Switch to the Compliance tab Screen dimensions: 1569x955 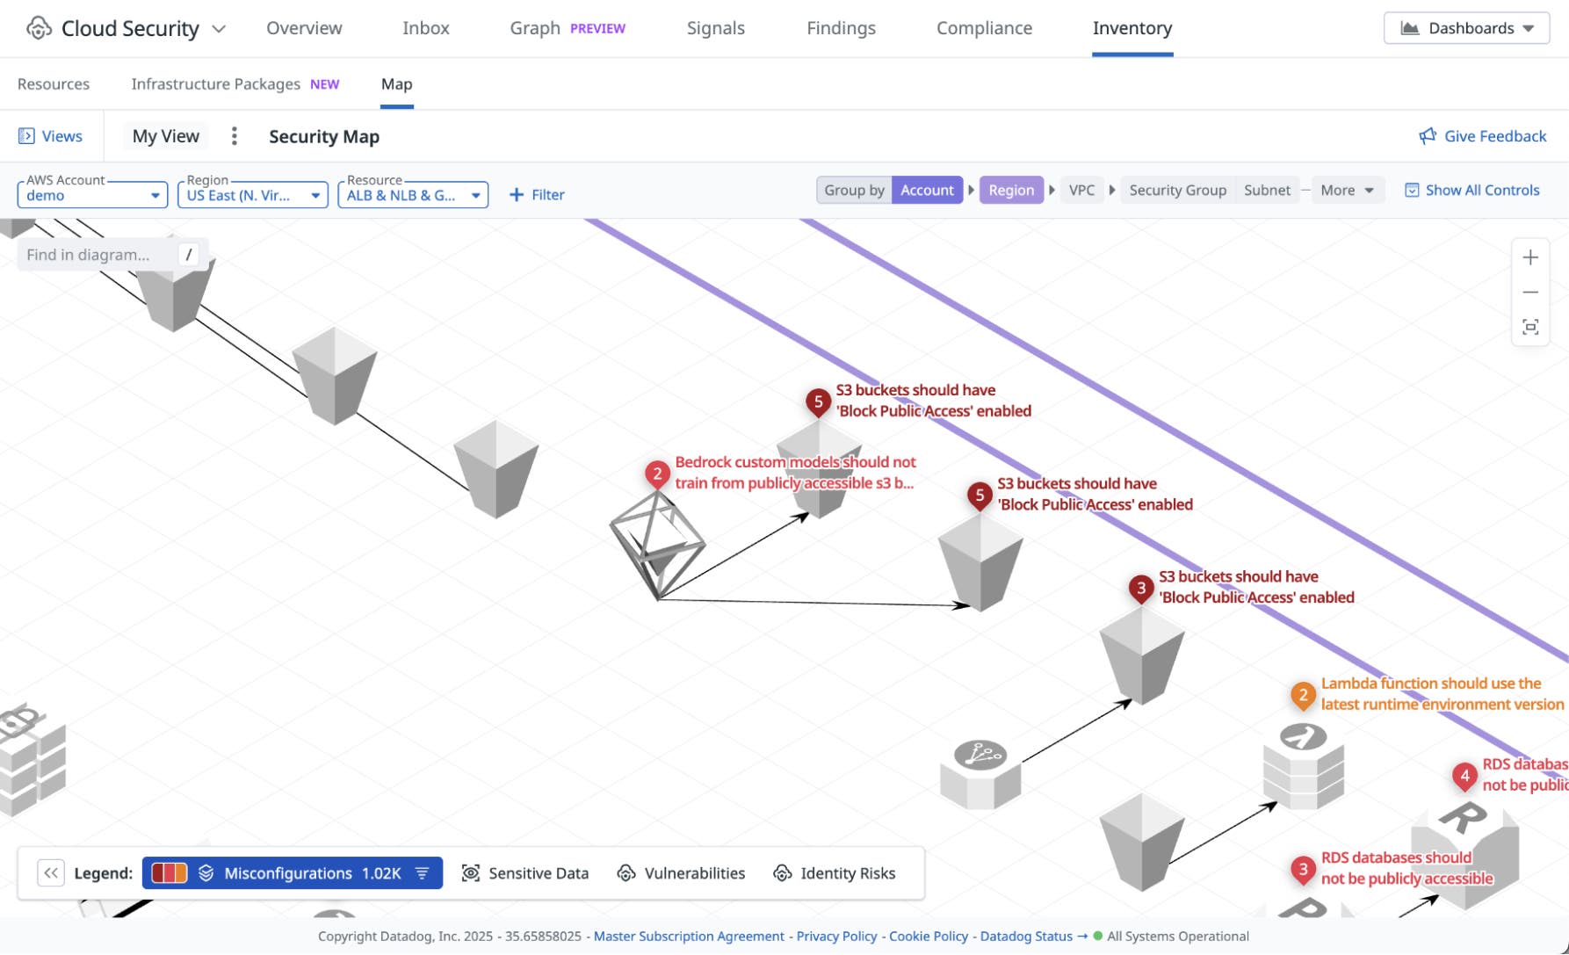pos(983,27)
